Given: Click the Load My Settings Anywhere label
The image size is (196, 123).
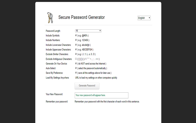Looking at the screenshot, I should point(57,78).
